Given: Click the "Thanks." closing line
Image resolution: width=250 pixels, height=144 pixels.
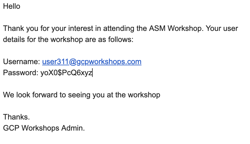Looking at the screenshot, I should coord(16,117).
